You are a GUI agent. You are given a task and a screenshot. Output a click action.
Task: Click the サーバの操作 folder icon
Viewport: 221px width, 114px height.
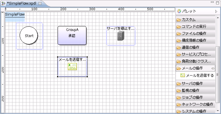click(x=179, y=84)
